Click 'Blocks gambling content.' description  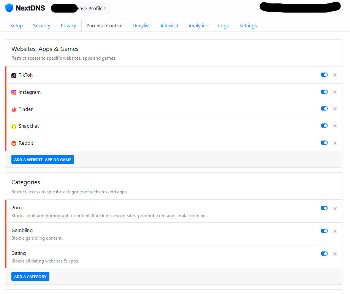37,238
